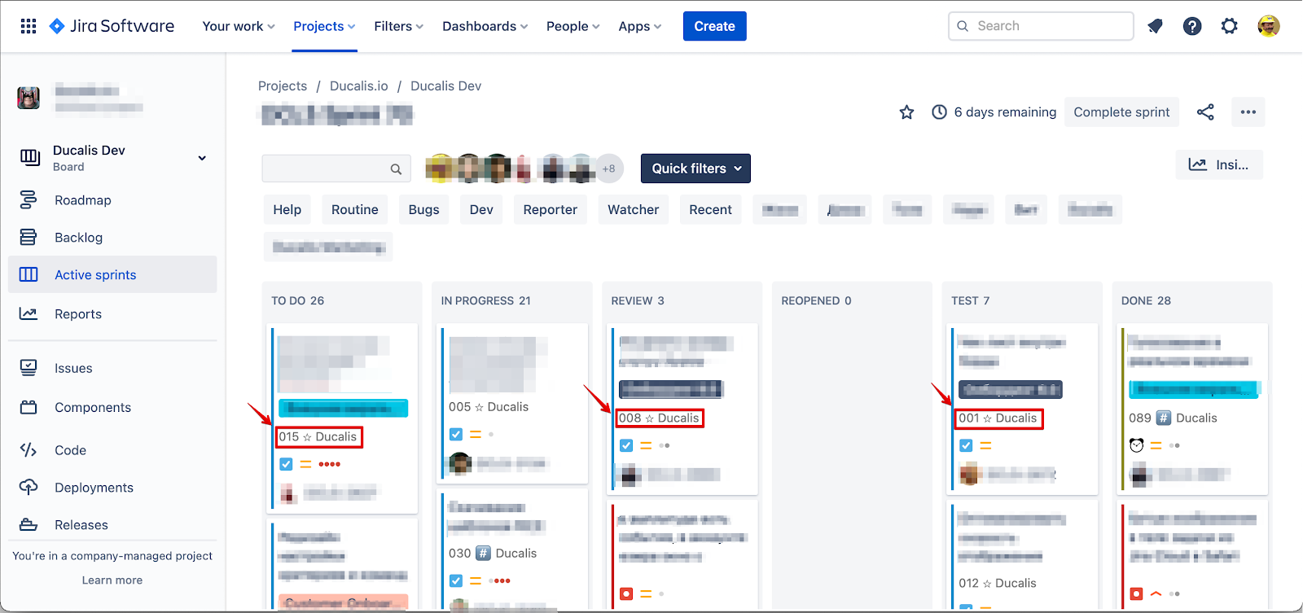Open the notifications bell icon
This screenshot has width=1303, height=613.
click(1155, 26)
